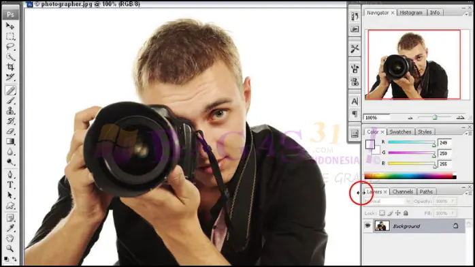The height and width of the screenshot is (267, 475).
Task: Switch to the Histogram tab
Action: click(x=411, y=12)
